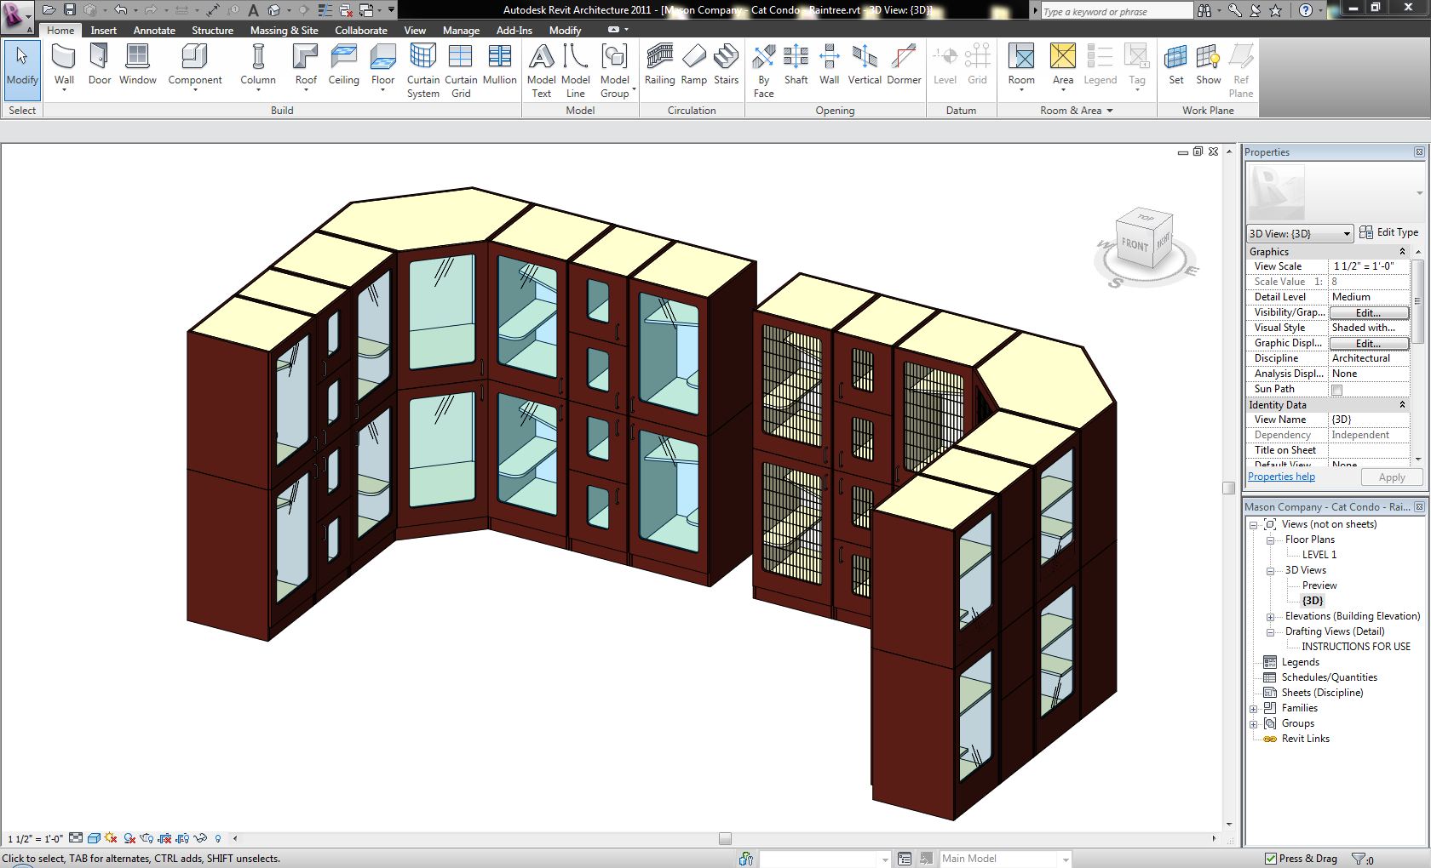Click the Properties help link

coord(1281,477)
